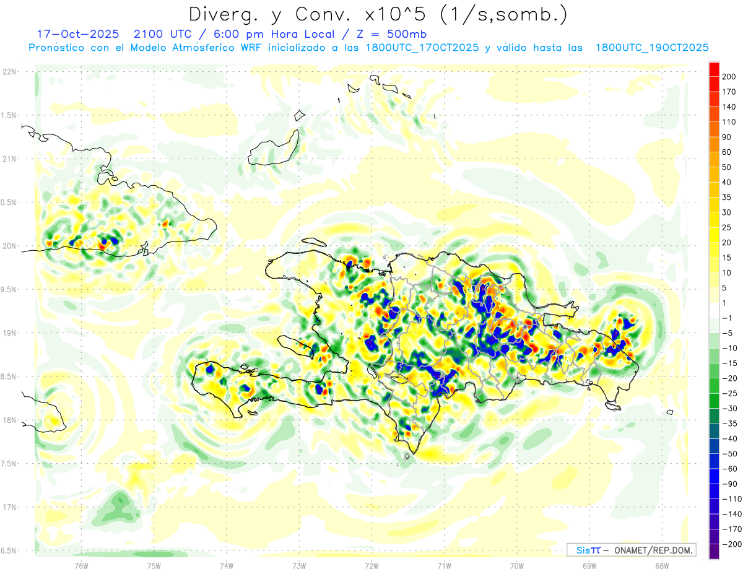Click the positive colorbar value '25'

coord(727,228)
